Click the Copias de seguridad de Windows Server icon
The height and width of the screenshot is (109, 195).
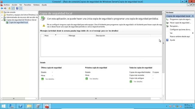(5, 20)
